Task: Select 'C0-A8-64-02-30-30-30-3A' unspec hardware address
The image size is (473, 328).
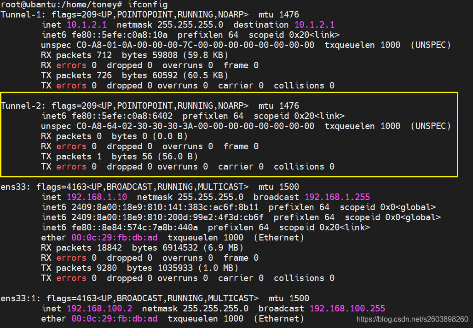Action: pos(134,126)
